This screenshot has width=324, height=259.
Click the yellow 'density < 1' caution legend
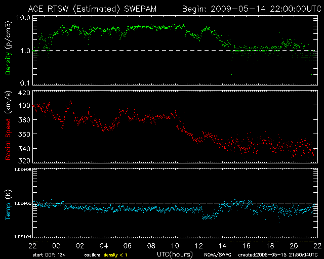point(115,255)
